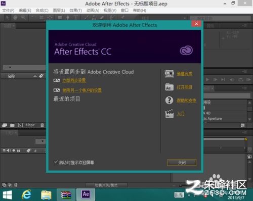The image size is (253, 201).
Task: Sort by the name column arrow
Action: (x=35, y=76)
